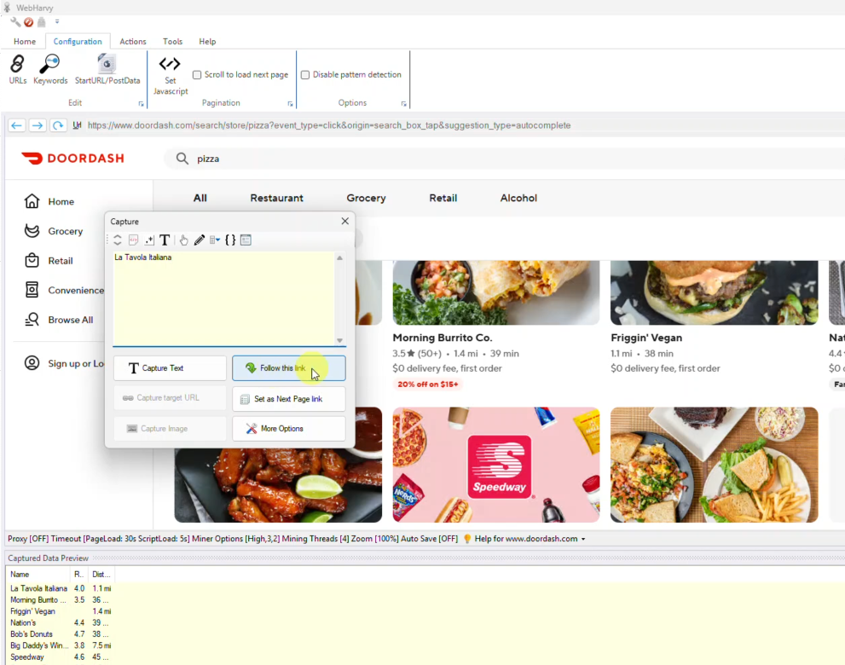Viewport: 845px width, 665px height.
Task: Open the Keywords tool in the ribbon
Action: [x=49, y=68]
